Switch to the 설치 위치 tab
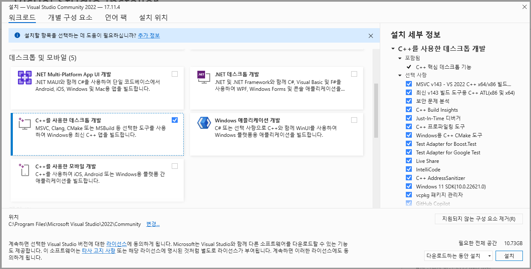The height and width of the screenshot is (269, 531). point(153,17)
